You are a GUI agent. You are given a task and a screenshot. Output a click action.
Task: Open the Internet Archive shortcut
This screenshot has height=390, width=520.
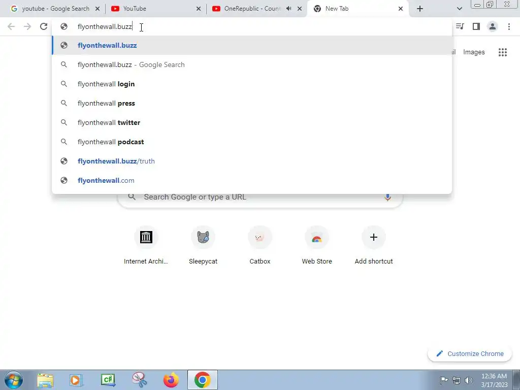146,245
